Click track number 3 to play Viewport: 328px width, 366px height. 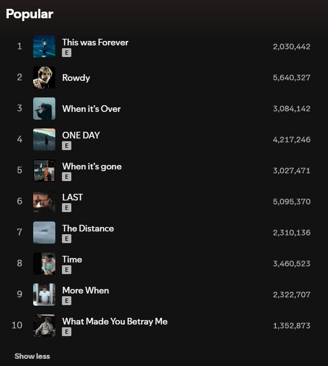pyautogui.click(x=19, y=109)
